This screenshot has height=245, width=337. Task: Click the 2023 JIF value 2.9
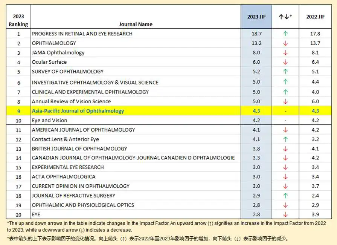pos(256,196)
